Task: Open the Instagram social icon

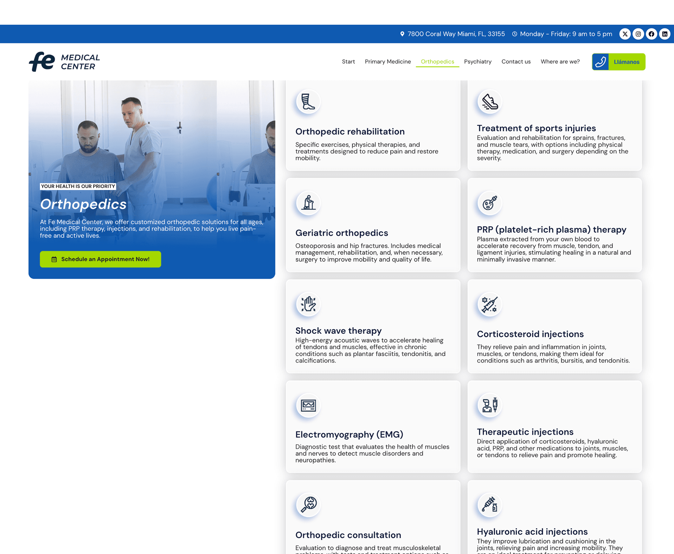Action: tap(638, 34)
